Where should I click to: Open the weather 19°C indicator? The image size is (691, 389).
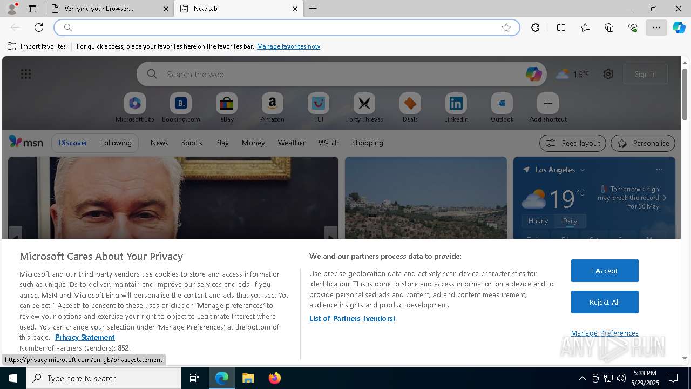572,74
